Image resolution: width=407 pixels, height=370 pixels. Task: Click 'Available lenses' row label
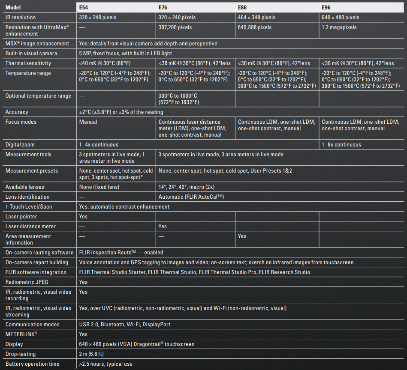(x=24, y=187)
